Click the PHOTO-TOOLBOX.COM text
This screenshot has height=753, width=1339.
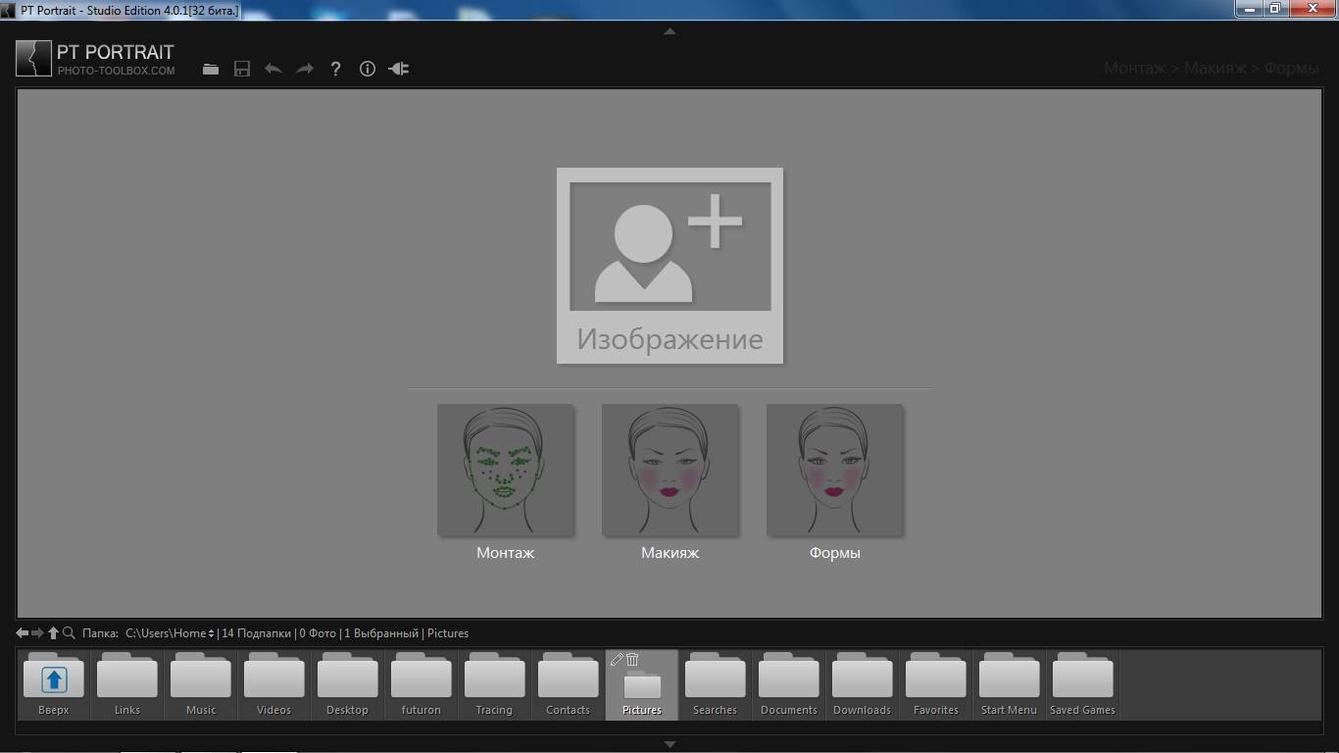click(116, 72)
